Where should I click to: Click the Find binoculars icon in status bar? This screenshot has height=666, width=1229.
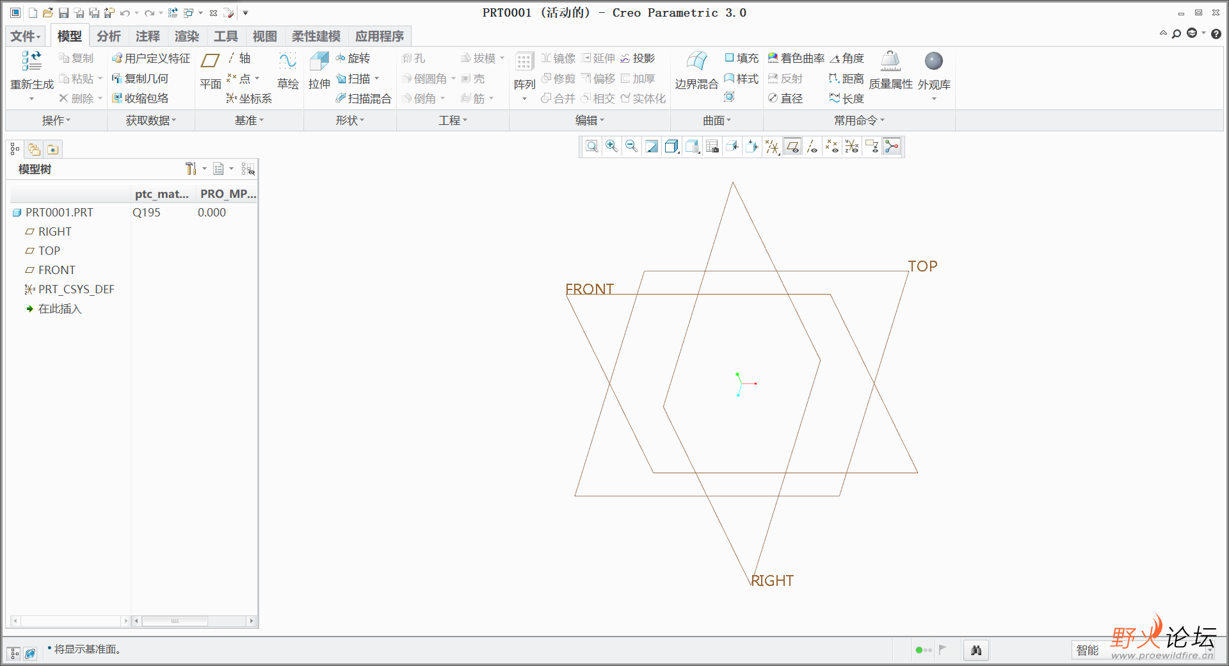coord(976,651)
